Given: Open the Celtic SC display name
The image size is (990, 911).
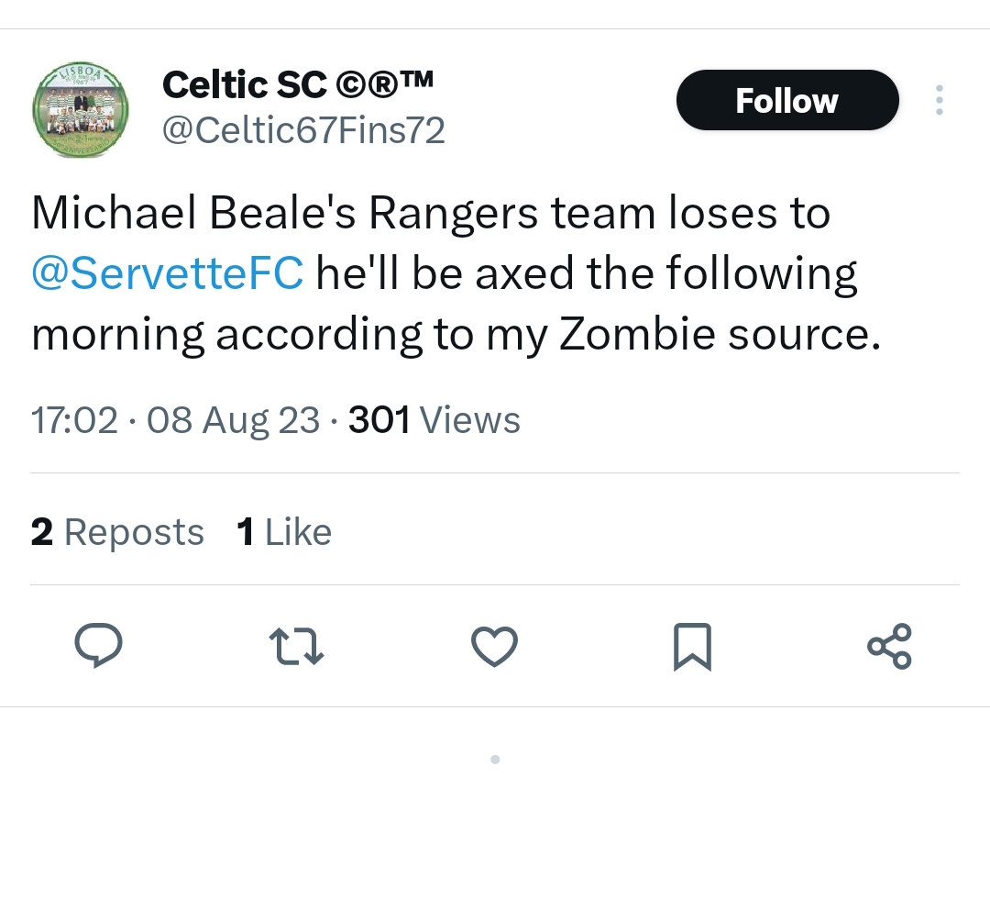Looking at the screenshot, I should [244, 85].
